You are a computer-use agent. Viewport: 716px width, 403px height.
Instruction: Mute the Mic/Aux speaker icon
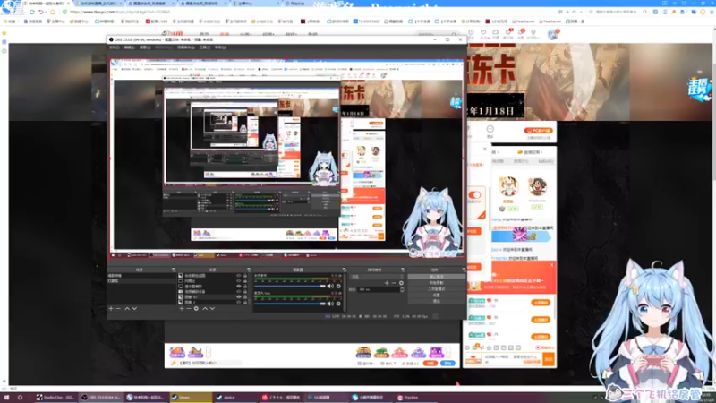[330, 304]
